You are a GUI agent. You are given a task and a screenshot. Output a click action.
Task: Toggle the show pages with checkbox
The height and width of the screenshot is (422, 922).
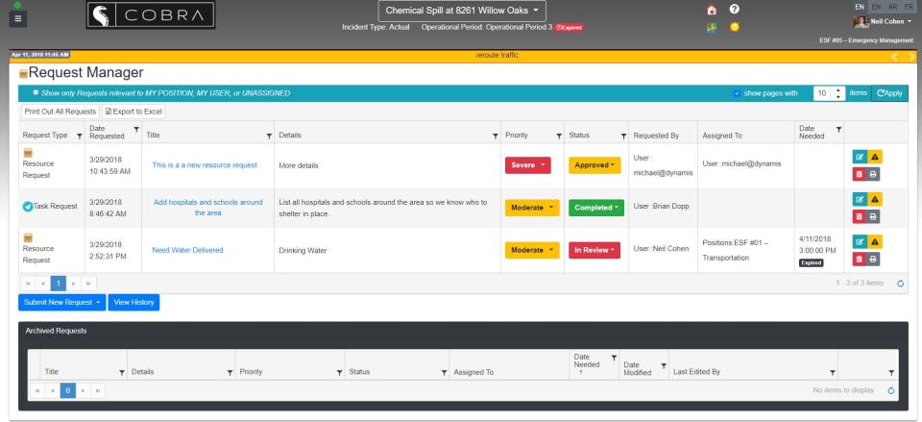pyautogui.click(x=737, y=93)
